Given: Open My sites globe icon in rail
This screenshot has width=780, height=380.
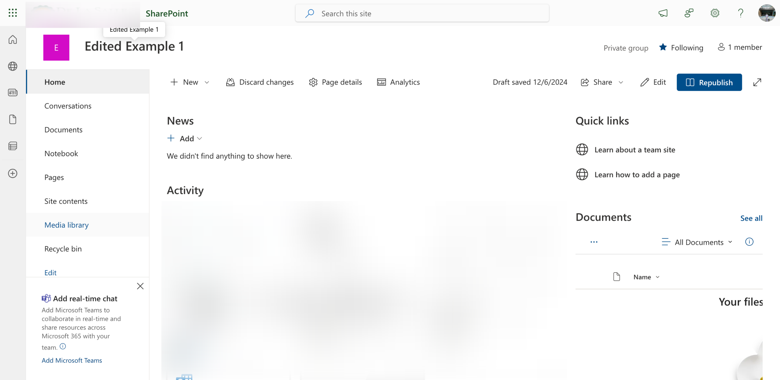Looking at the screenshot, I should point(12,66).
